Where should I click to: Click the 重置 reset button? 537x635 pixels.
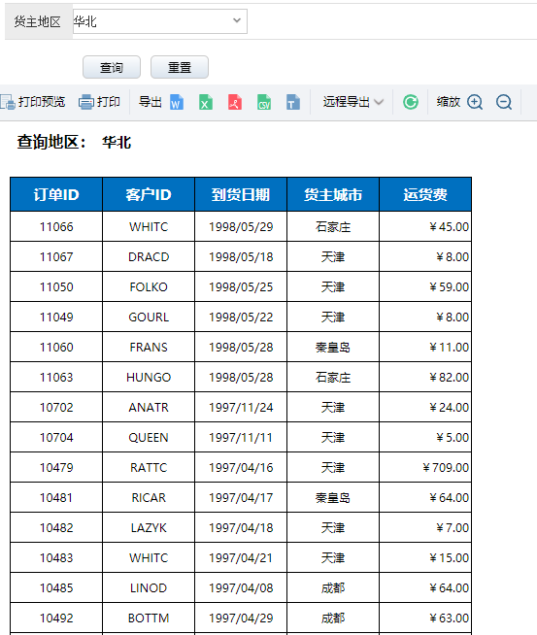pyautogui.click(x=180, y=67)
